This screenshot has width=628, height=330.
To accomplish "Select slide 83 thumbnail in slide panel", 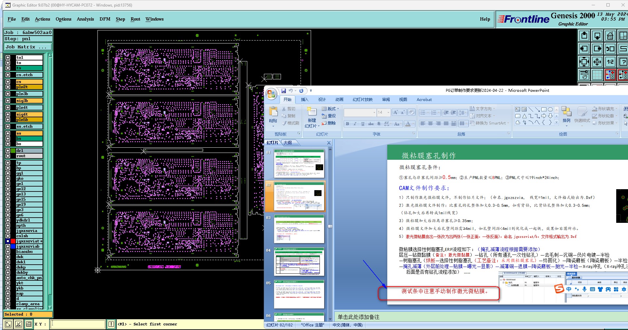I will click(x=299, y=229).
